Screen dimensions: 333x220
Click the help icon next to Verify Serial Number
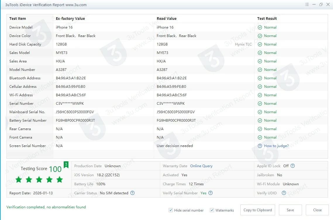(211, 193)
